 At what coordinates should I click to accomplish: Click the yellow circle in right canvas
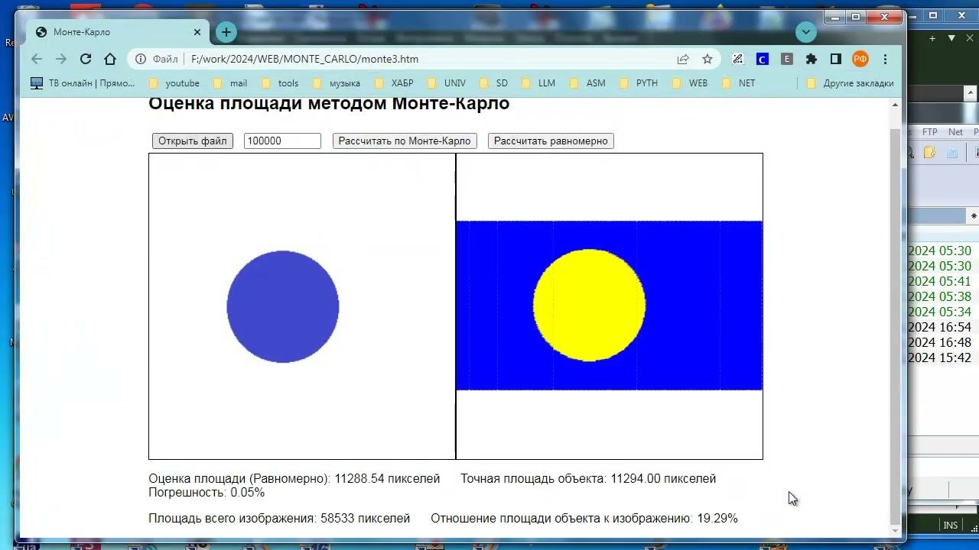[589, 305]
